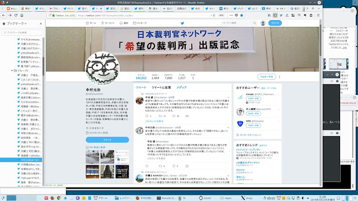
Task: Like the first tweet with the heart icon
Action: (174, 116)
